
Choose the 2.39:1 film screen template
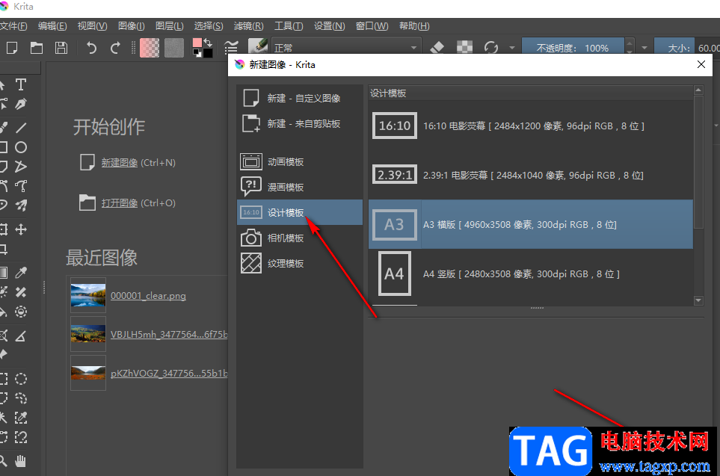(531, 175)
